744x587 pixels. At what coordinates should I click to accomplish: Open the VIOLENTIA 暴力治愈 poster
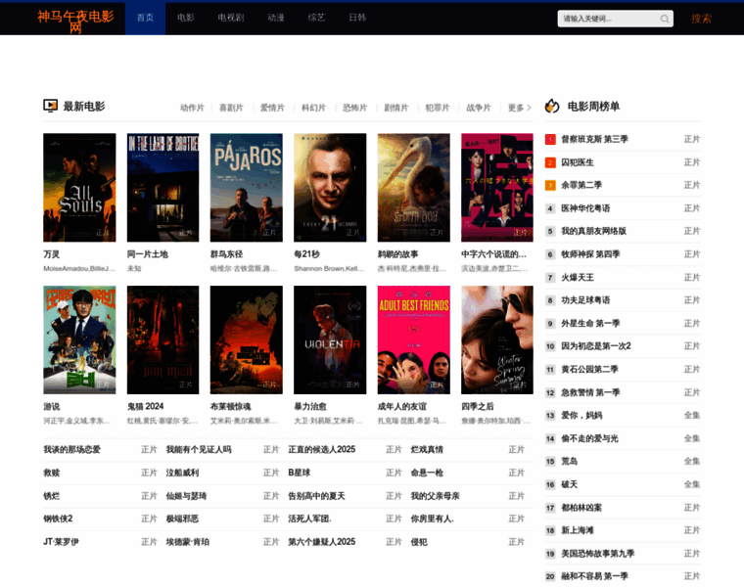(330, 339)
